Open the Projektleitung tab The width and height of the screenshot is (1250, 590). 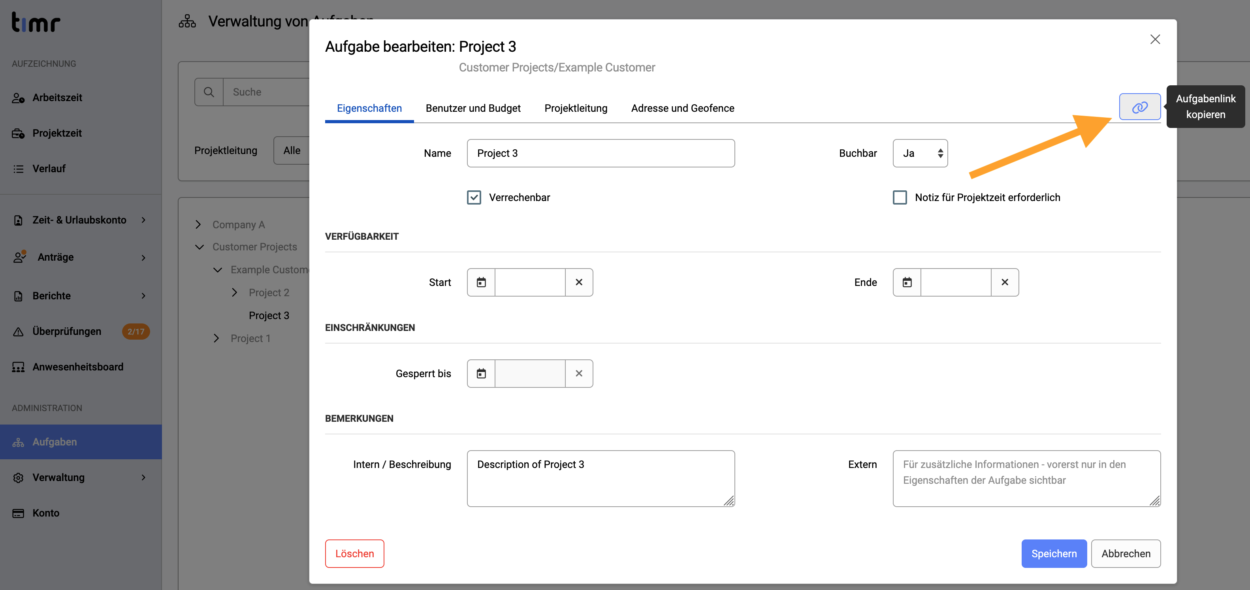click(x=576, y=108)
